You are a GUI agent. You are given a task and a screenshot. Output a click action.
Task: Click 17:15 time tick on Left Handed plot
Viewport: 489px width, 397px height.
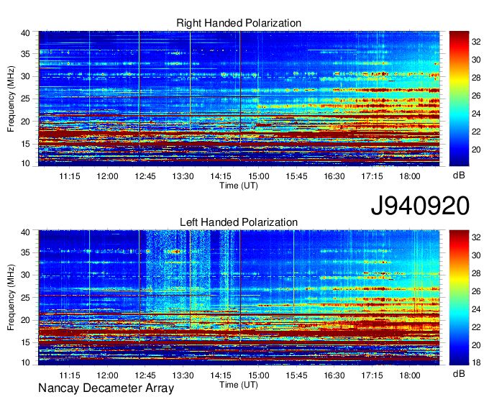[372, 375]
